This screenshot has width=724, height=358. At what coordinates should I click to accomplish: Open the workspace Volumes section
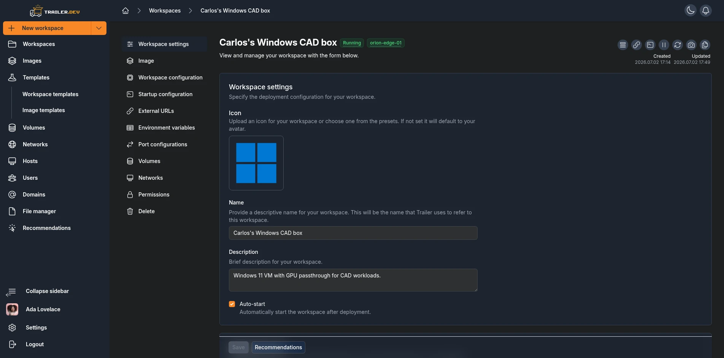(x=164, y=161)
